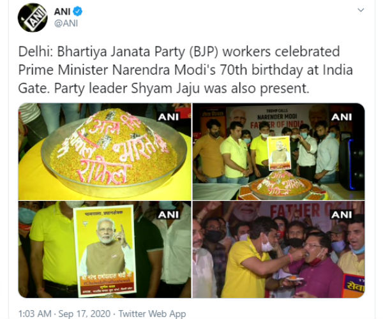
Task: Click the Twitter Web App source link
Action: (152, 313)
